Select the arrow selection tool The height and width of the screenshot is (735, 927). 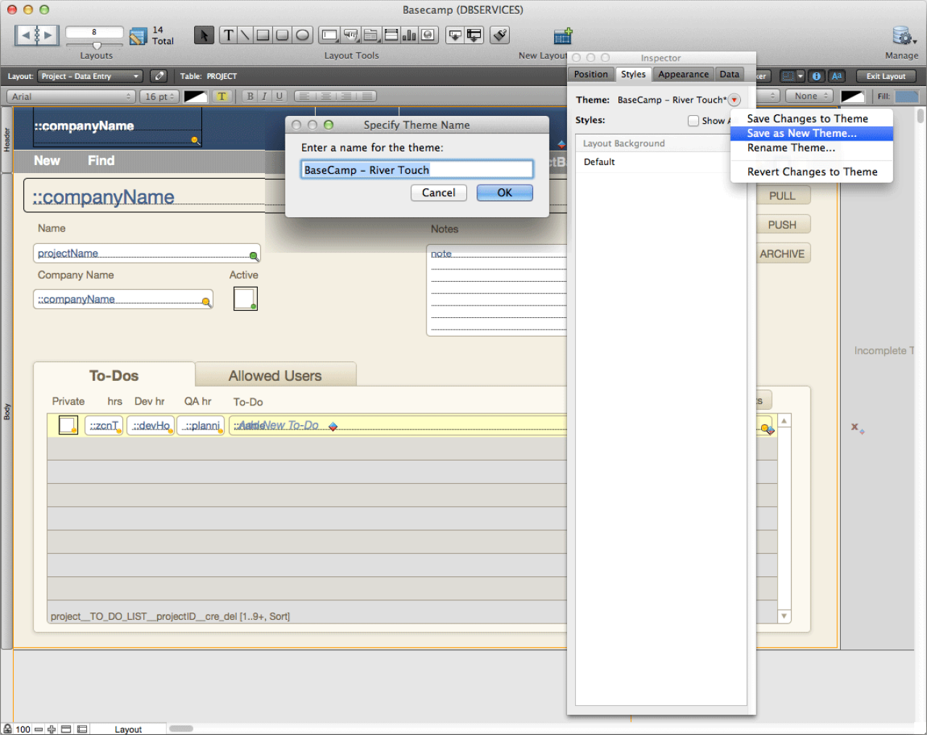204,35
